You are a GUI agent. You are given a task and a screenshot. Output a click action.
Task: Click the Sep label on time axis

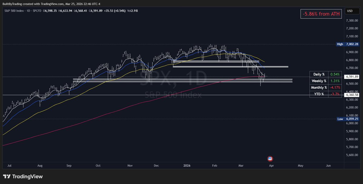click(x=69, y=166)
